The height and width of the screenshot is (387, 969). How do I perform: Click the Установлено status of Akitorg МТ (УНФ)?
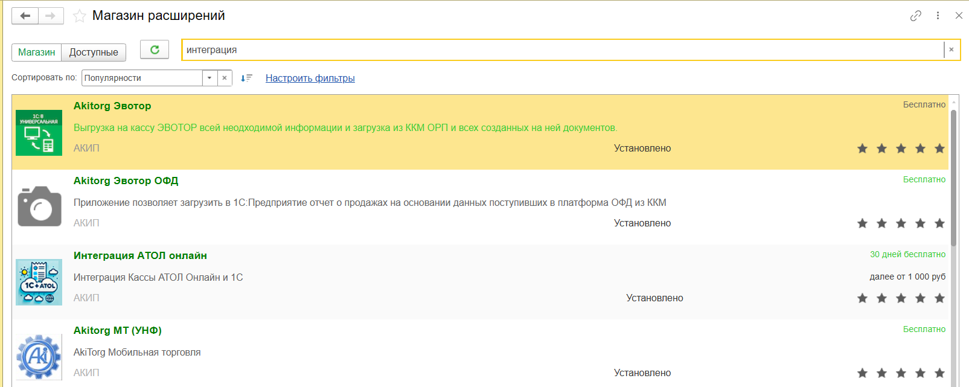tap(642, 373)
